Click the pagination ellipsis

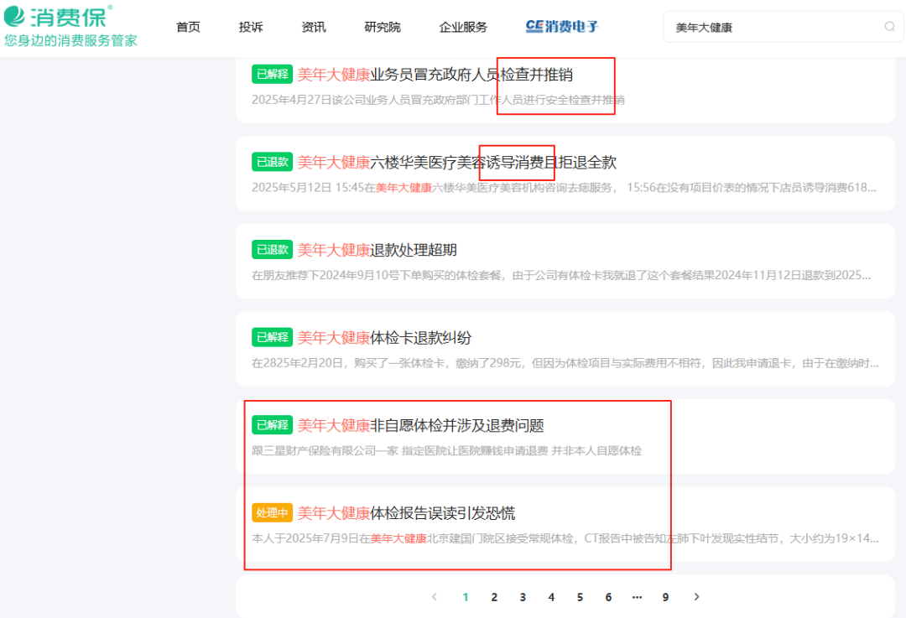pos(637,597)
